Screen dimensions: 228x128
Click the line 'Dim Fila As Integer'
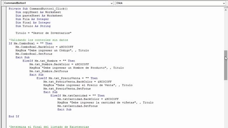[x=32, y=19]
